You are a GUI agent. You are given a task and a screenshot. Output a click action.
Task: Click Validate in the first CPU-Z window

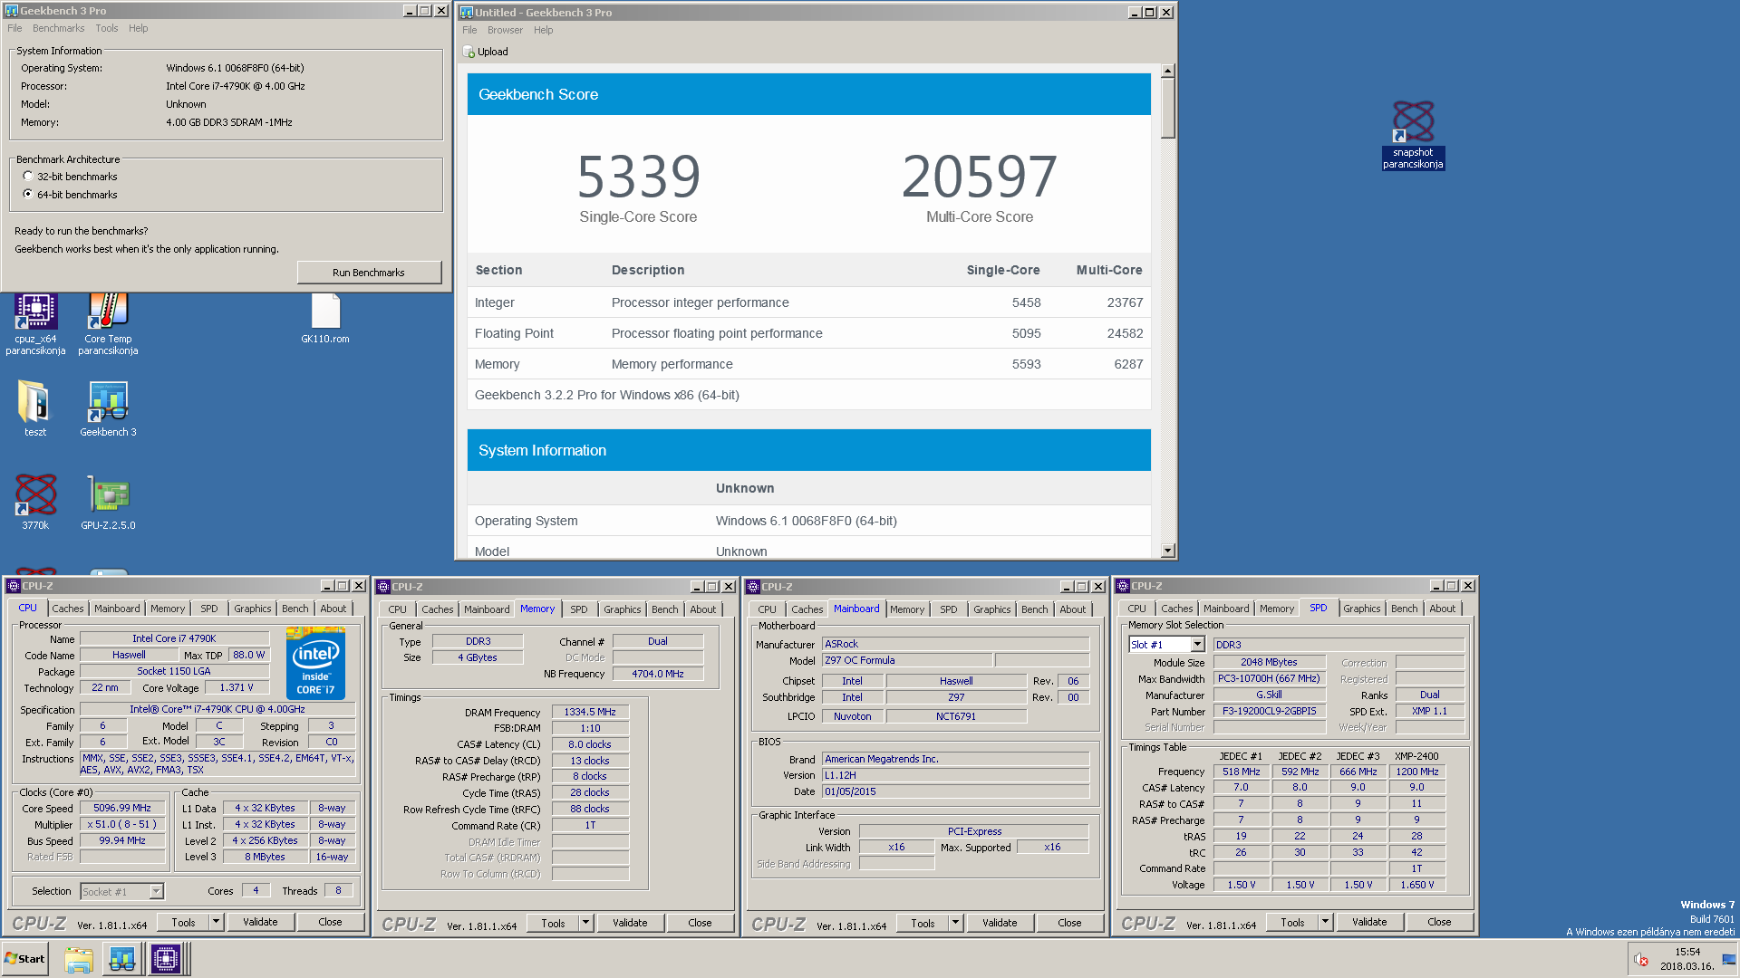point(260,922)
